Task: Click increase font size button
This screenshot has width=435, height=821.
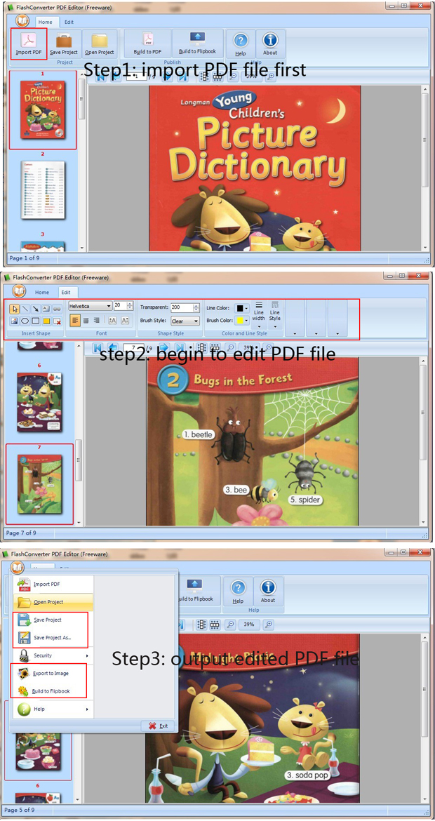Action: click(x=112, y=321)
